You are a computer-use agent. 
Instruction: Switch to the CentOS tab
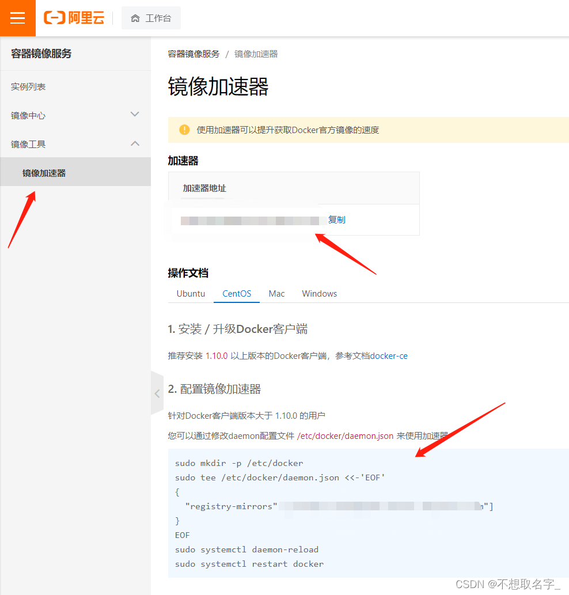click(x=237, y=294)
